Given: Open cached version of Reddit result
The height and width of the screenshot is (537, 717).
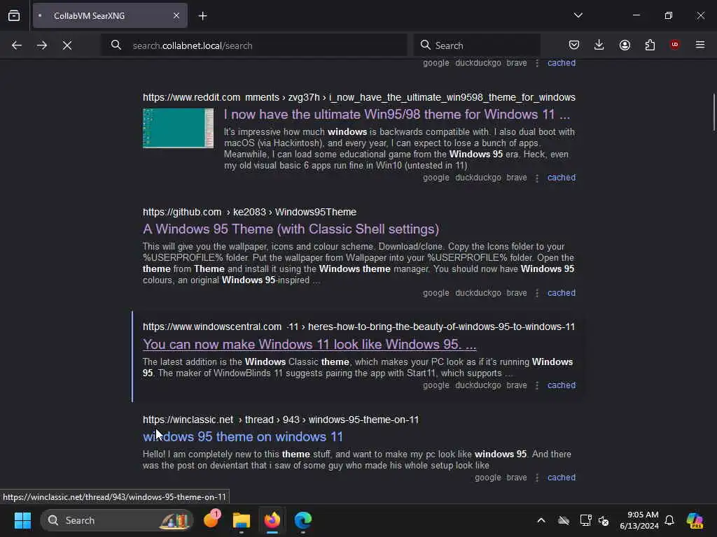Looking at the screenshot, I should coord(562,178).
